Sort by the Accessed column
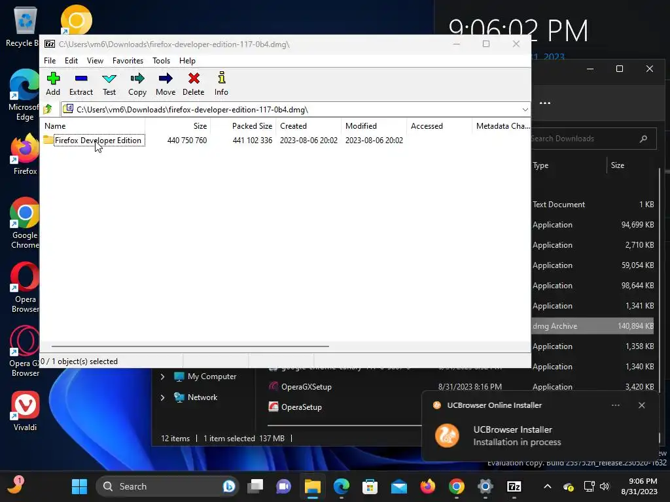 click(x=439, y=126)
